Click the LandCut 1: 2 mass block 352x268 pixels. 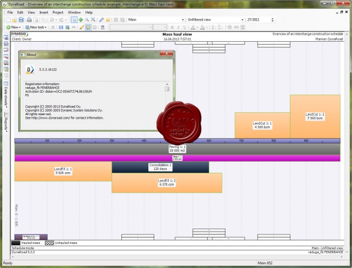(315, 116)
